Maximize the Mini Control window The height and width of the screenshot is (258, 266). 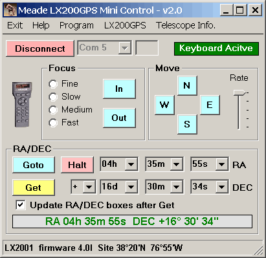pyautogui.click(x=240, y=10)
